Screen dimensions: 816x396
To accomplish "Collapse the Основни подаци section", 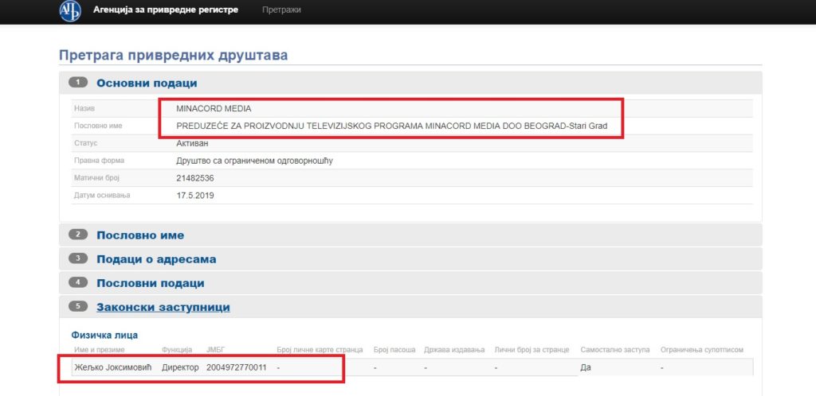I will (x=147, y=83).
